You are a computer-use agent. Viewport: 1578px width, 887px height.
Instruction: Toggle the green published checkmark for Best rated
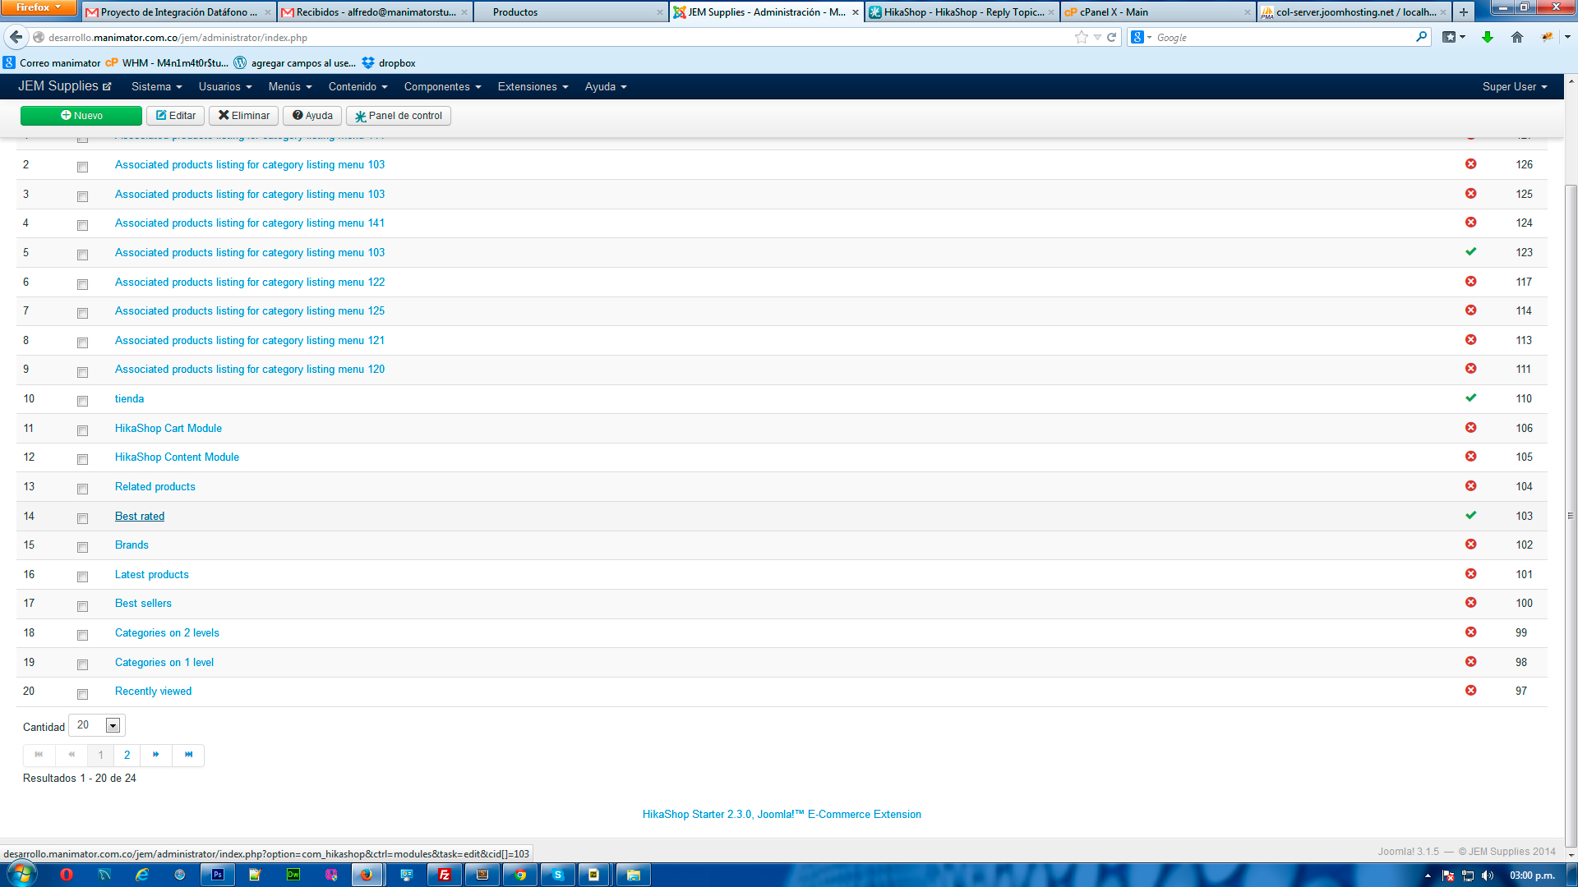coord(1470,516)
